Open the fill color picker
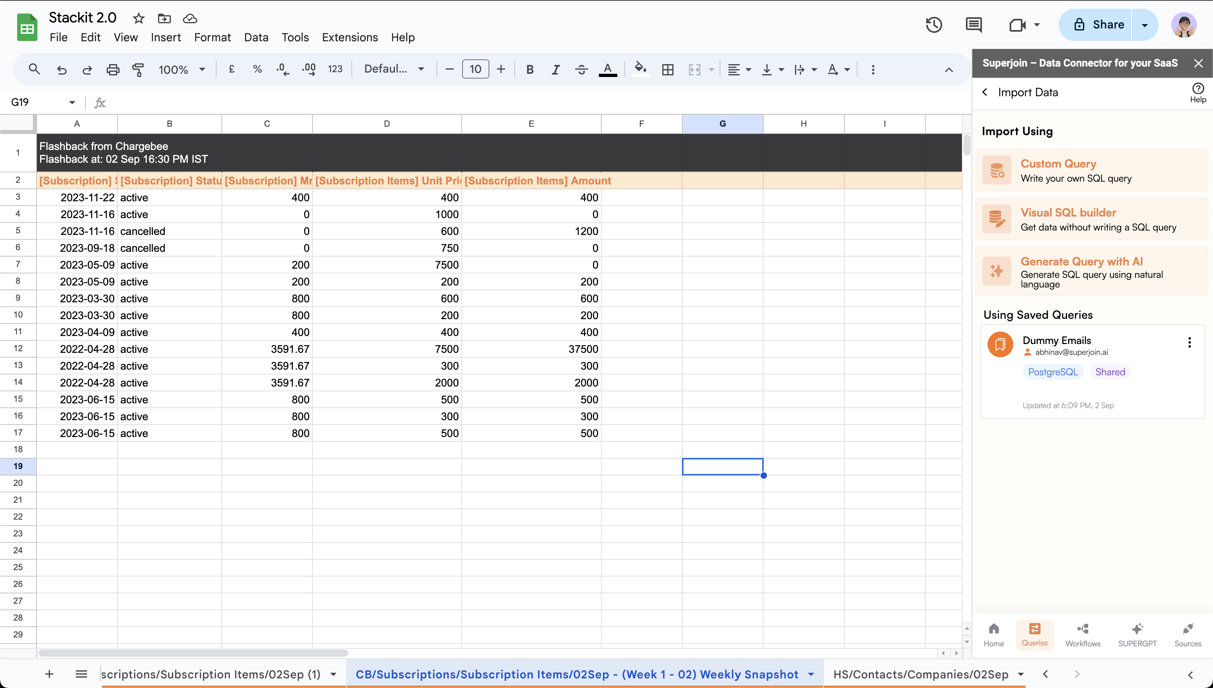The image size is (1213, 688). (x=640, y=69)
